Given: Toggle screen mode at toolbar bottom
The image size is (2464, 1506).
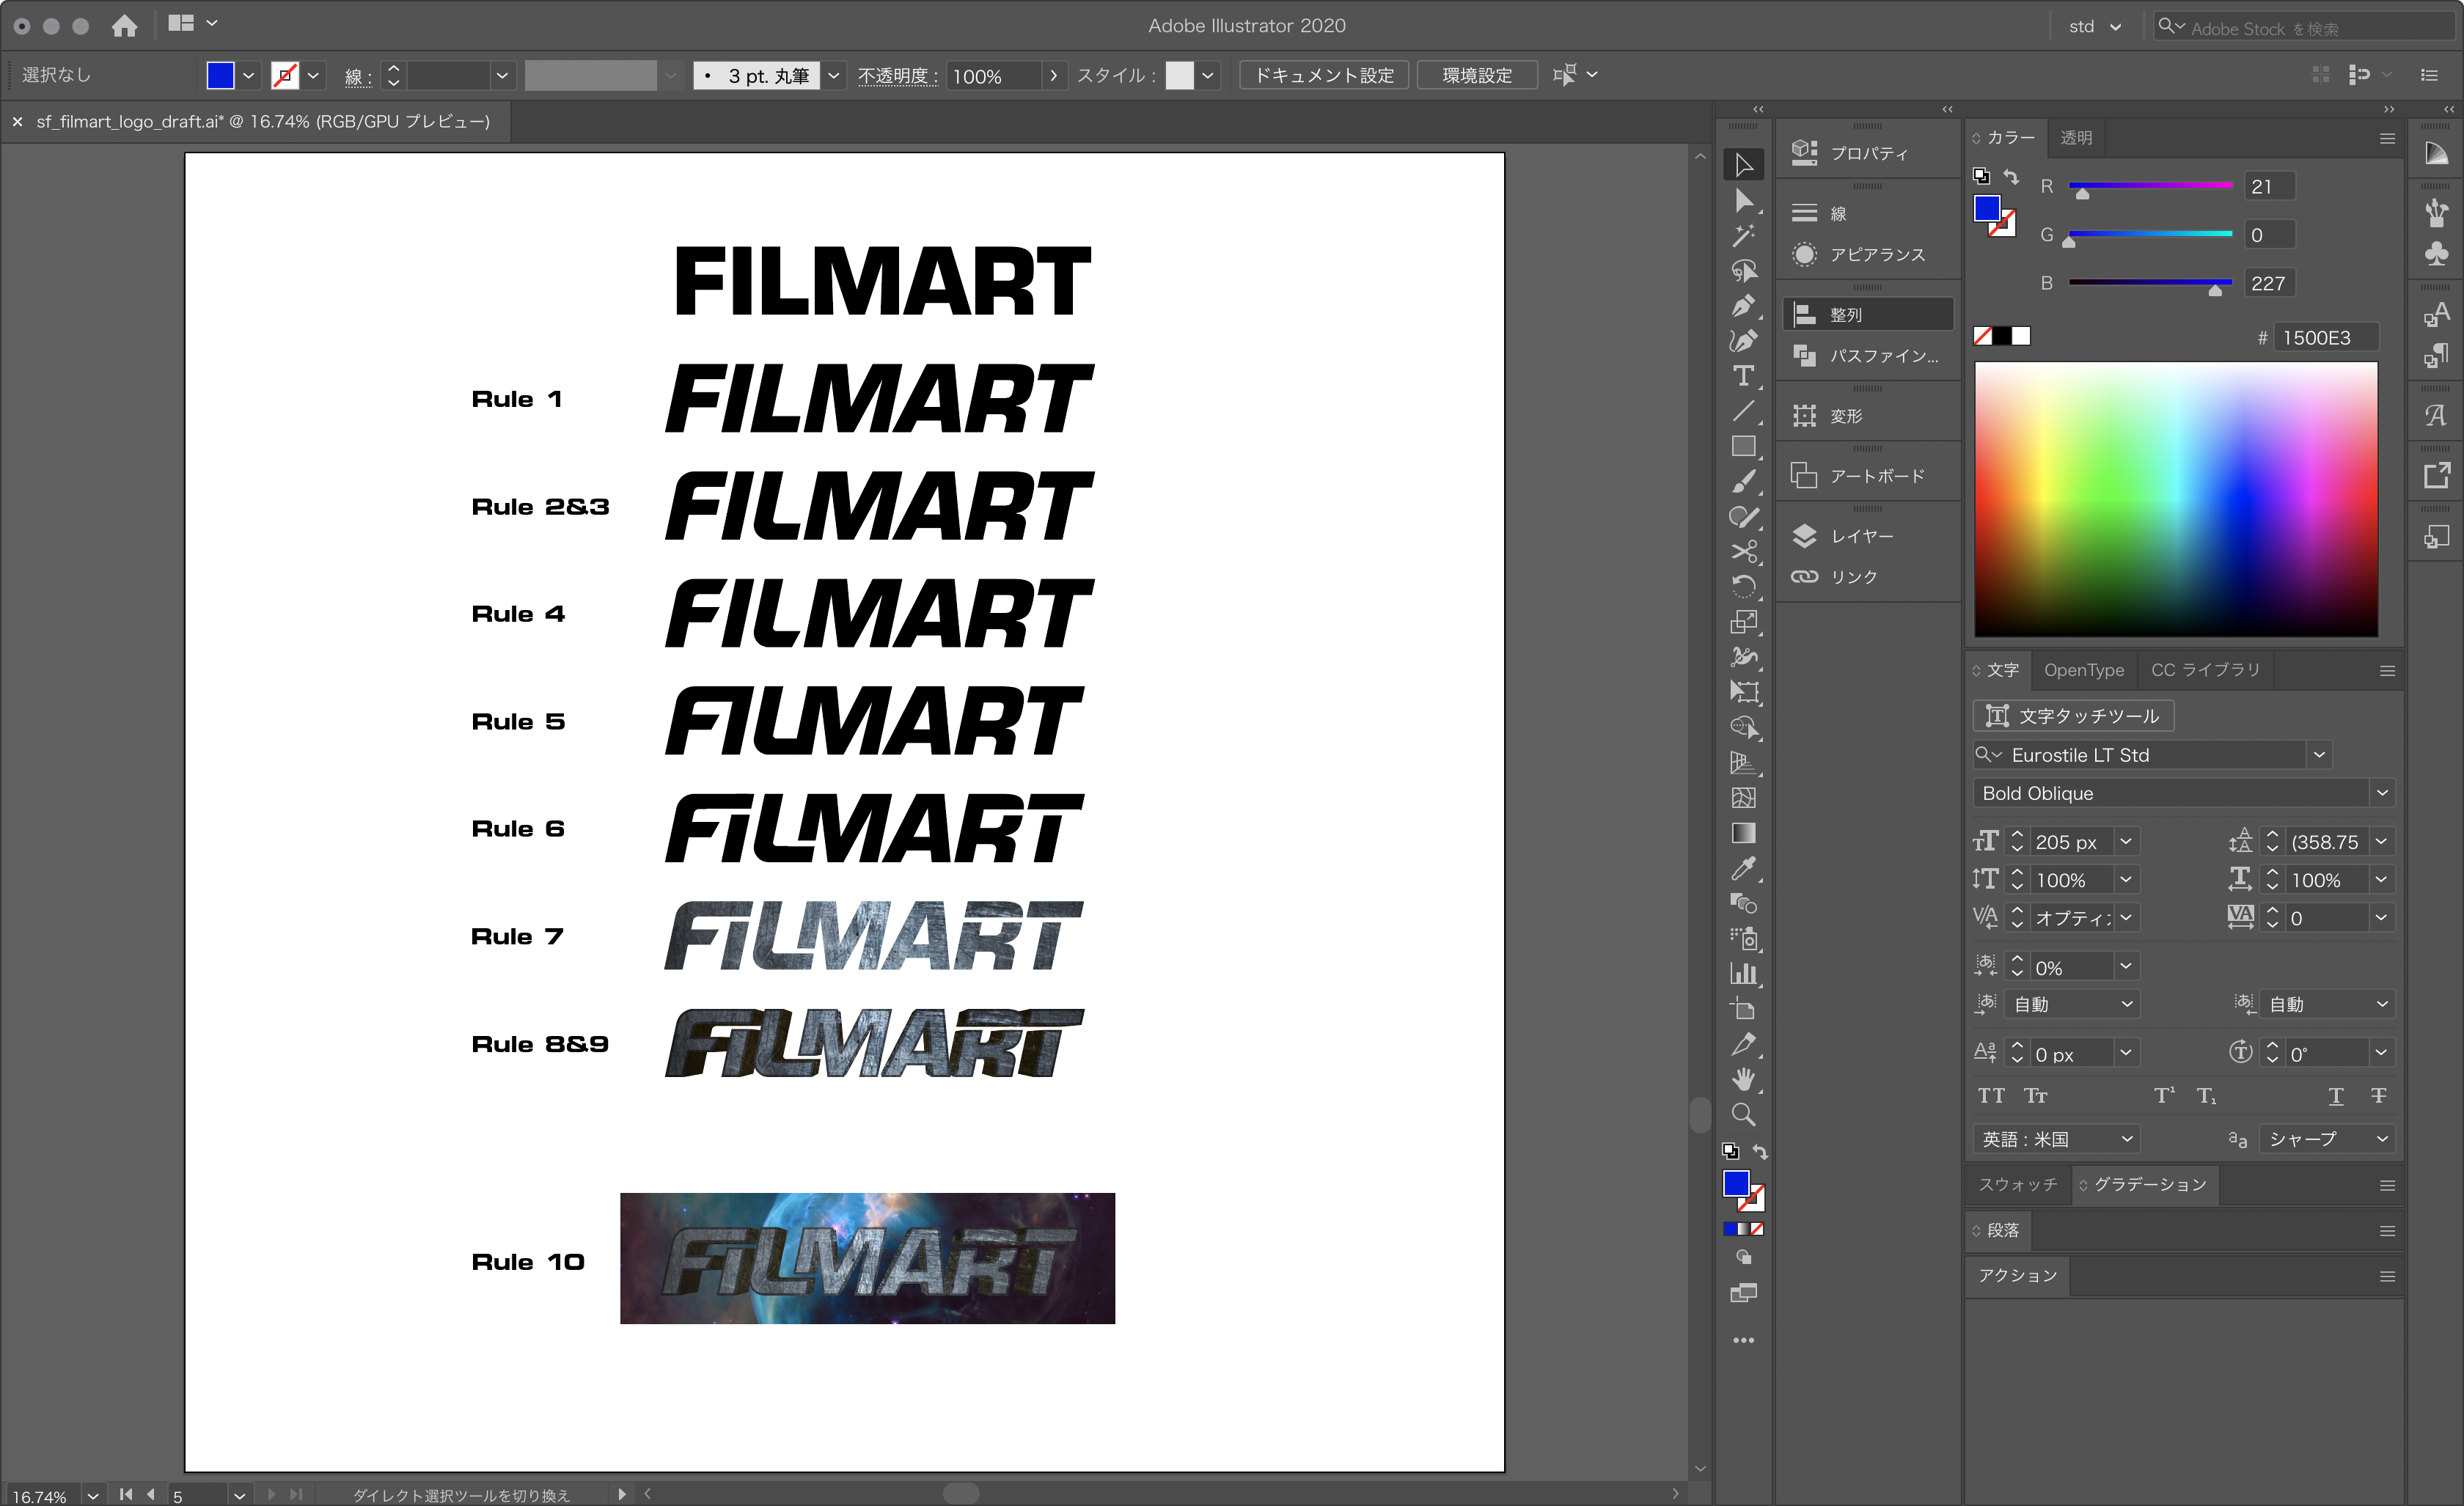Looking at the screenshot, I should (x=1743, y=1293).
